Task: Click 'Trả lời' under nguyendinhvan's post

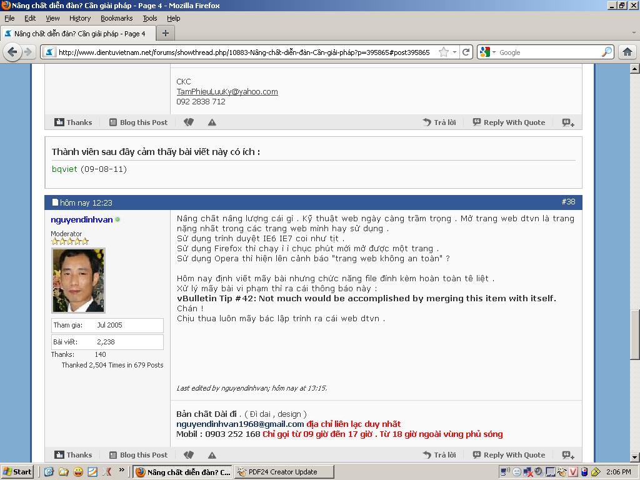Action: [x=439, y=455]
